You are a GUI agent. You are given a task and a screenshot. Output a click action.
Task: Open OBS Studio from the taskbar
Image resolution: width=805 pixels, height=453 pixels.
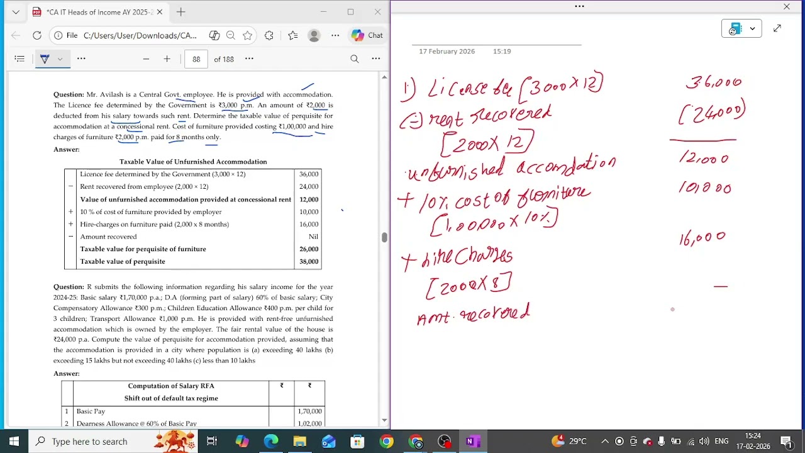(444, 442)
